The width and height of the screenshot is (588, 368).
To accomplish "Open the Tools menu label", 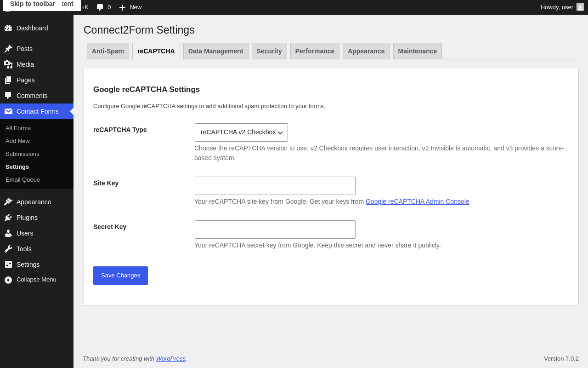I will click(x=24, y=249).
